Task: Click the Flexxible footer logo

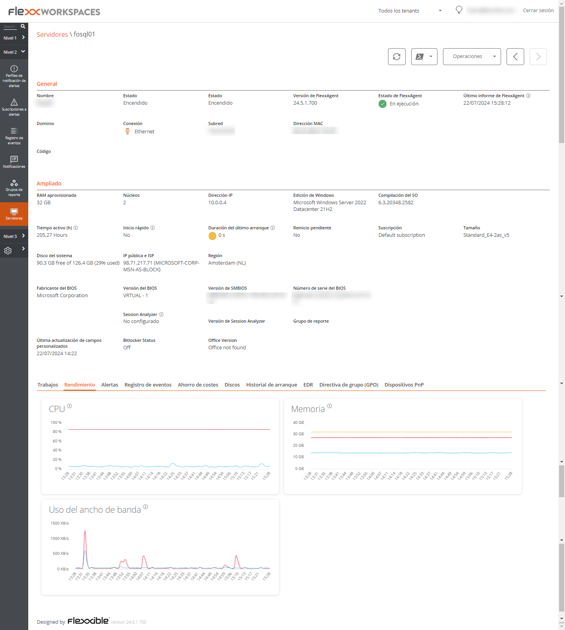Action: (x=88, y=621)
